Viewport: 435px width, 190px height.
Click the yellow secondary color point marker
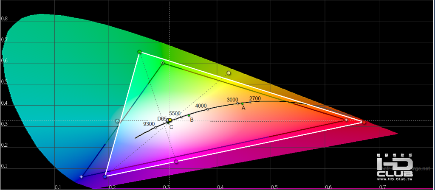click(x=229, y=73)
